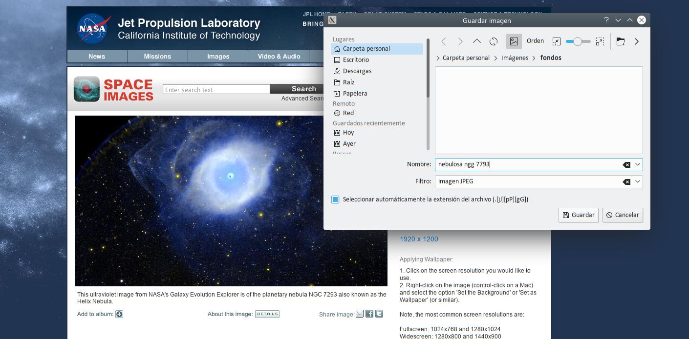Share the image on Twitter icon

click(x=379, y=314)
